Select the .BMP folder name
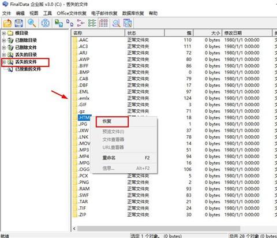 pyautogui.click(x=84, y=72)
